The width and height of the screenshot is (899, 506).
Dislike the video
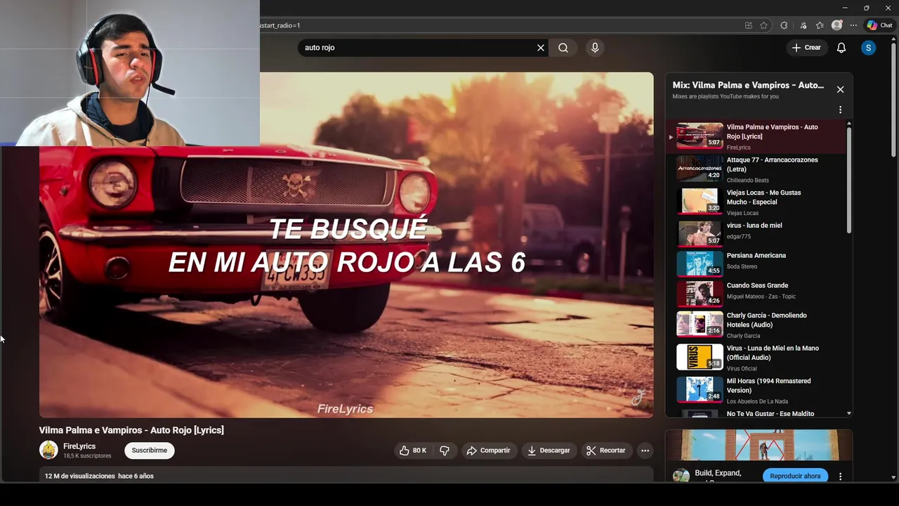click(x=445, y=450)
